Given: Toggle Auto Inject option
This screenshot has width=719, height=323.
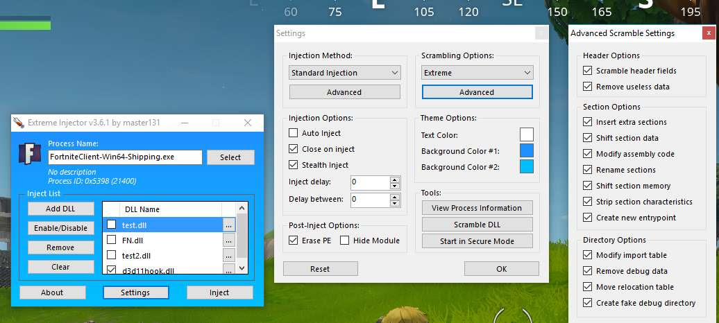Looking at the screenshot, I should click(293, 133).
